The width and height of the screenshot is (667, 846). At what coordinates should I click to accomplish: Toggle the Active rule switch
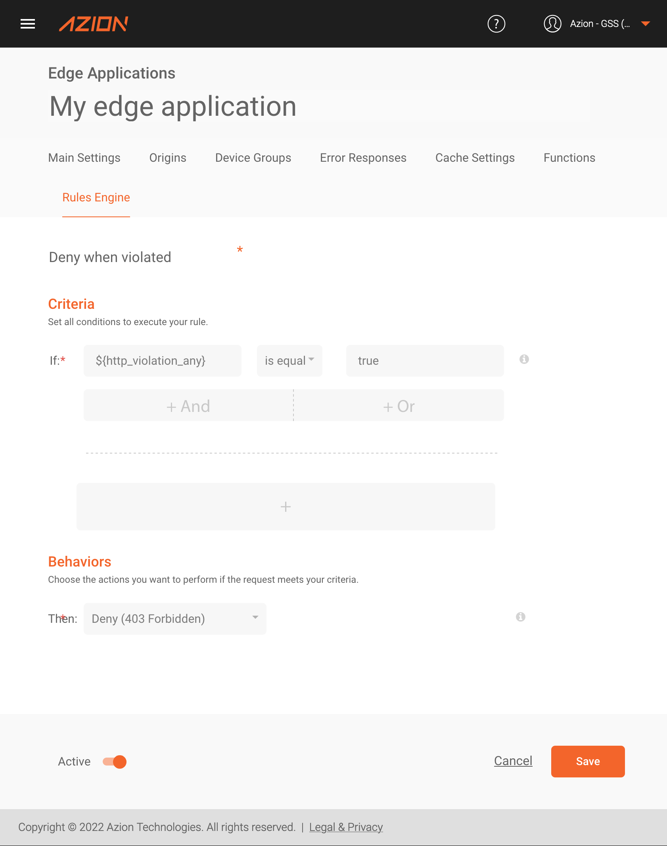(115, 762)
